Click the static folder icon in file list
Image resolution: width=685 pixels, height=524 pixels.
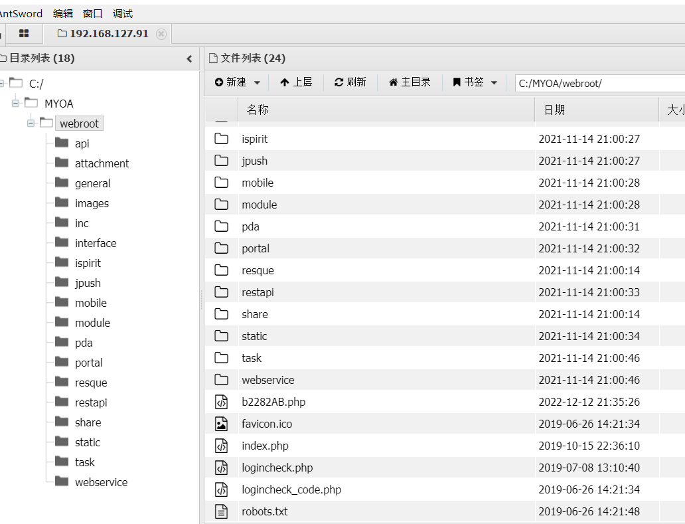click(222, 336)
